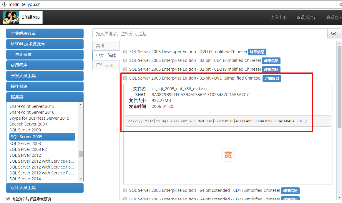Click the Go! search button
The image size is (342, 203).
click(334, 33)
